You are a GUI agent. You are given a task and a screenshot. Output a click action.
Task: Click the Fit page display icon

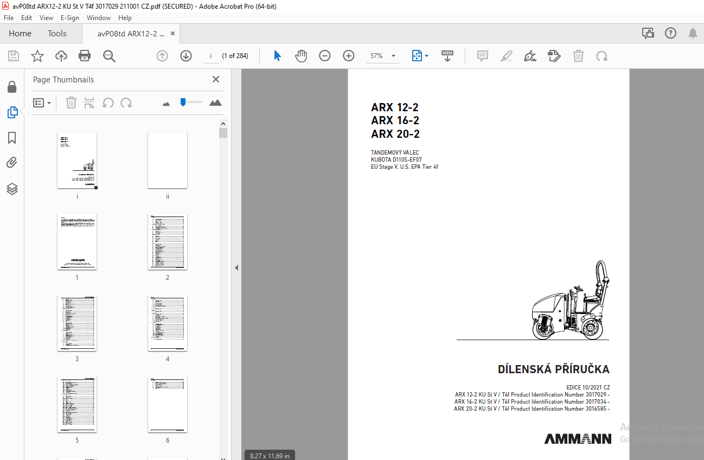[x=417, y=56]
